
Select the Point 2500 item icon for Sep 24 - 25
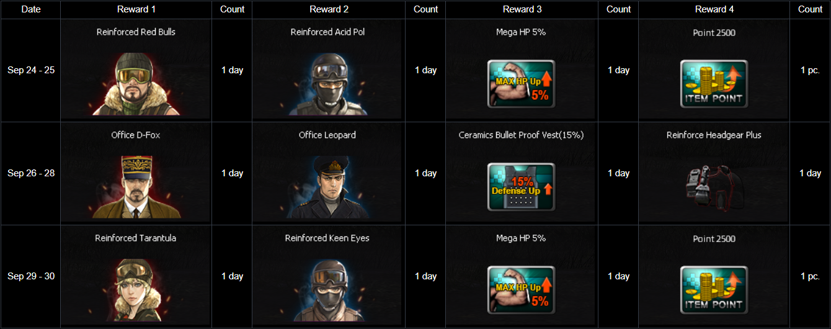[x=714, y=84]
